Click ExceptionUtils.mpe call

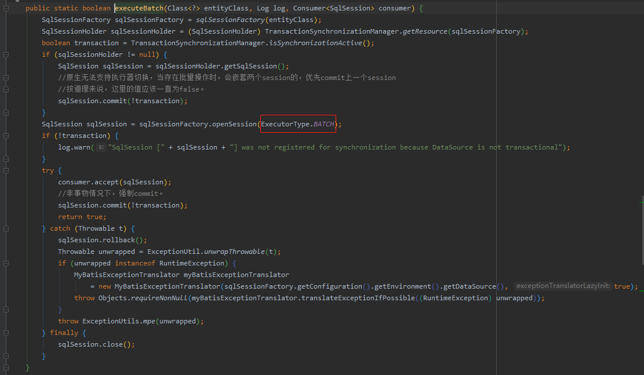(x=119, y=321)
